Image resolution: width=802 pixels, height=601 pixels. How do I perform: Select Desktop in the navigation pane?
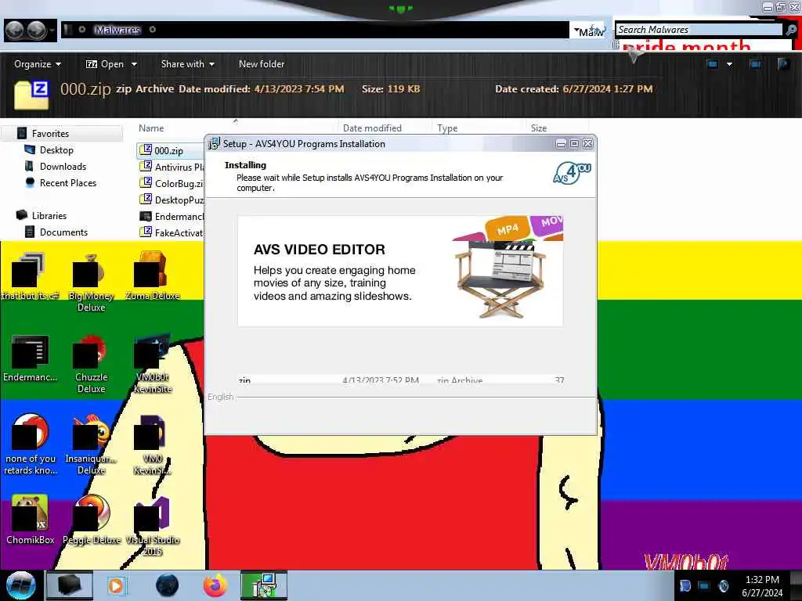coord(56,149)
